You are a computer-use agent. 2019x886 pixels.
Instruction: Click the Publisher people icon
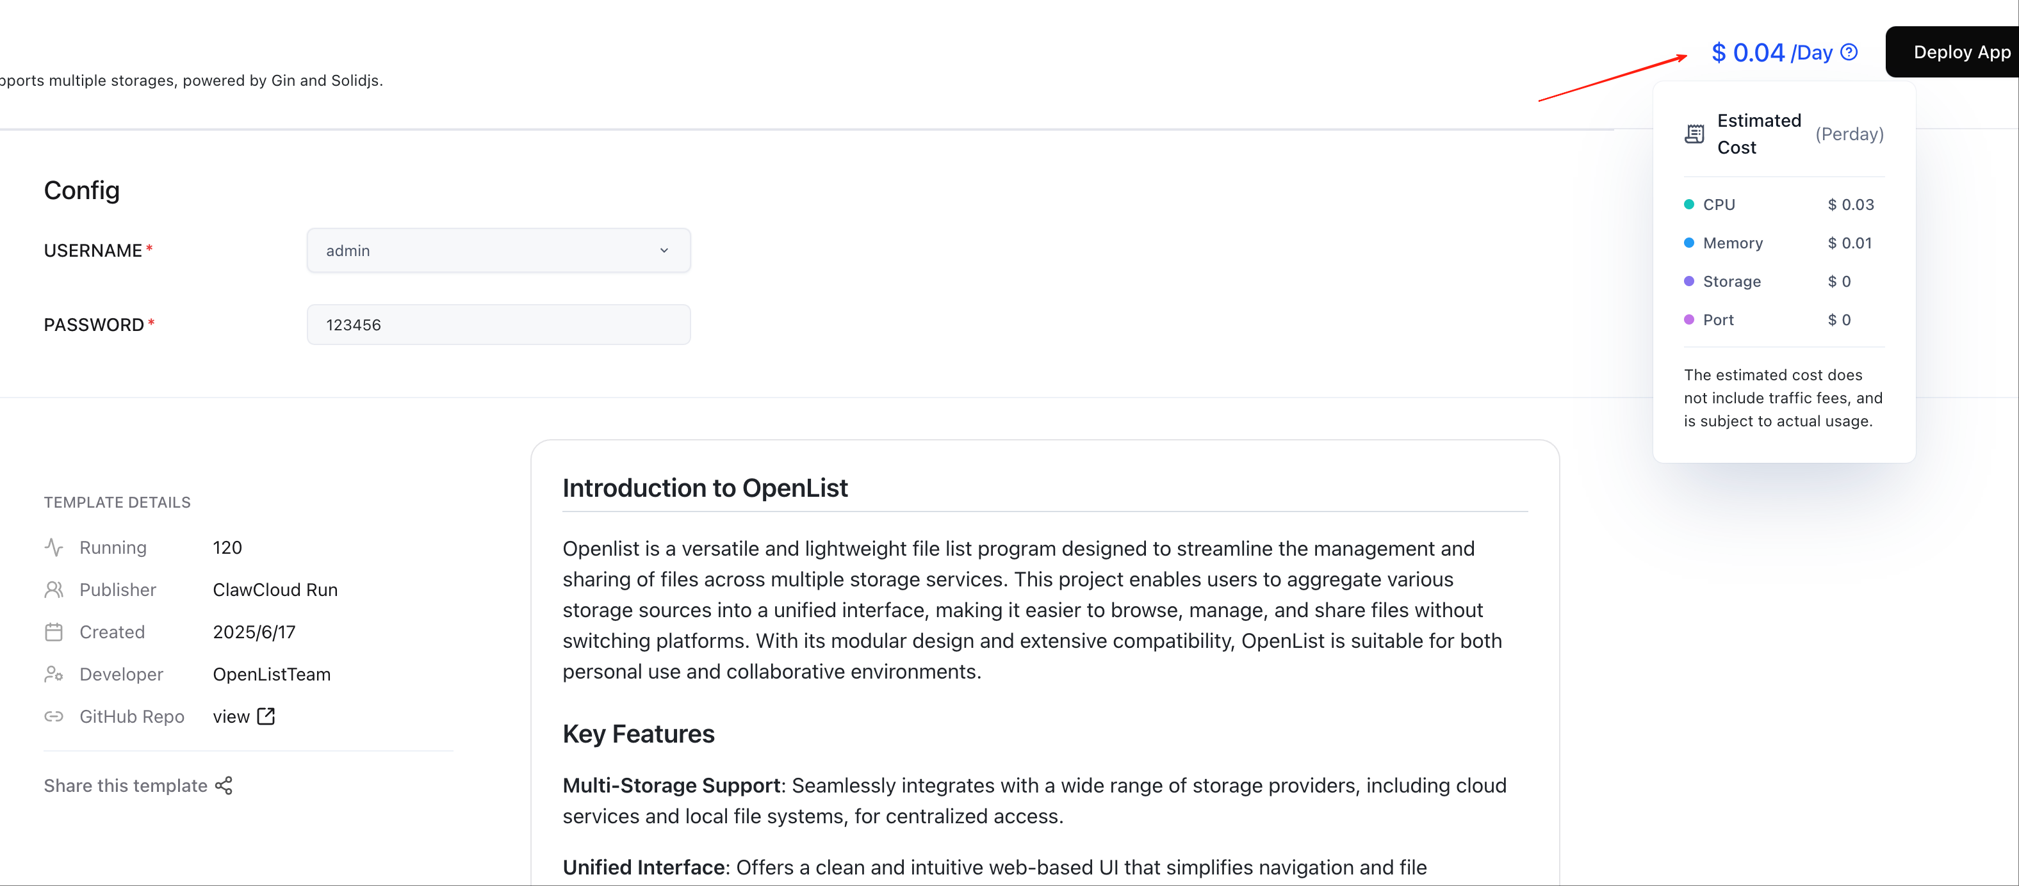pyautogui.click(x=54, y=590)
